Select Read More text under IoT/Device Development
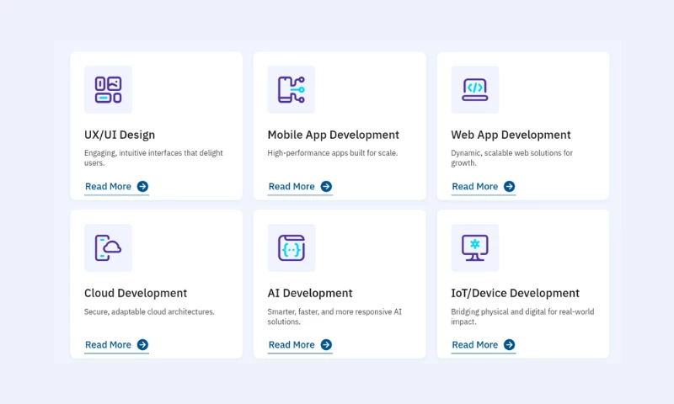The height and width of the screenshot is (404, 674). 475,345
